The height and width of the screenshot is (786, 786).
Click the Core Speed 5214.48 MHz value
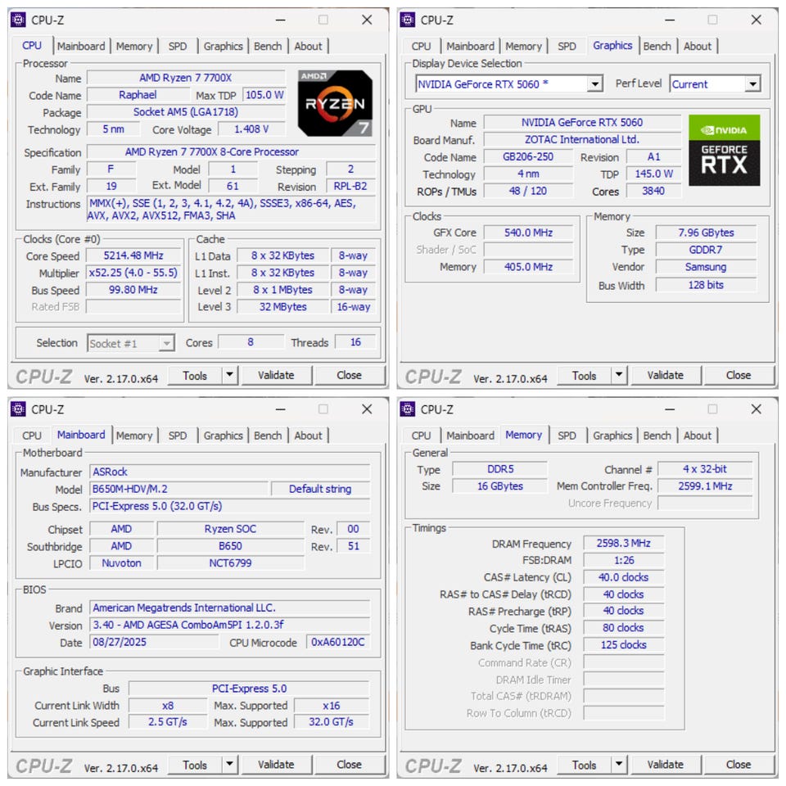pyautogui.click(x=133, y=255)
